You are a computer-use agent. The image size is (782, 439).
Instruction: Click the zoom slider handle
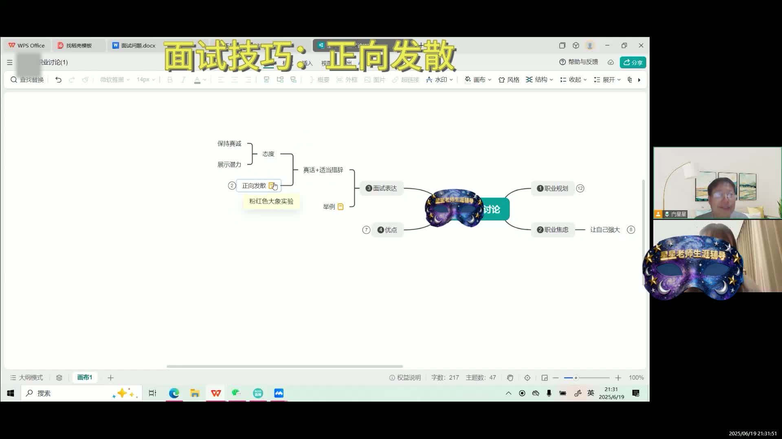click(576, 378)
